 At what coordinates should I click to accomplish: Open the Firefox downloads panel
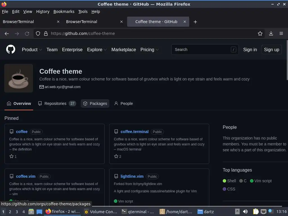point(271,33)
